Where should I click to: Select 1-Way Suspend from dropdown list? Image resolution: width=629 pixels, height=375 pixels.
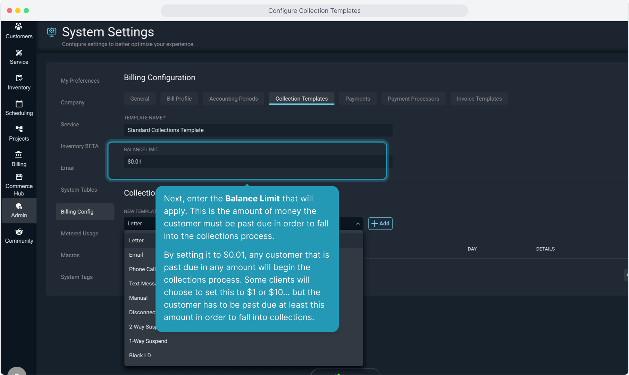pos(148,341)
